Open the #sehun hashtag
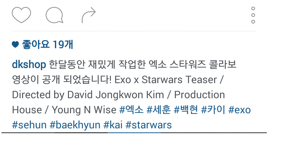The width and height of the screenshot is (286, 153). (29, 125)
